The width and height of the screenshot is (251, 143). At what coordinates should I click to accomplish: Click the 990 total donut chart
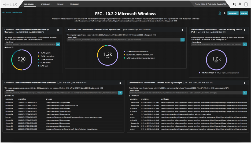coord(22,60)
